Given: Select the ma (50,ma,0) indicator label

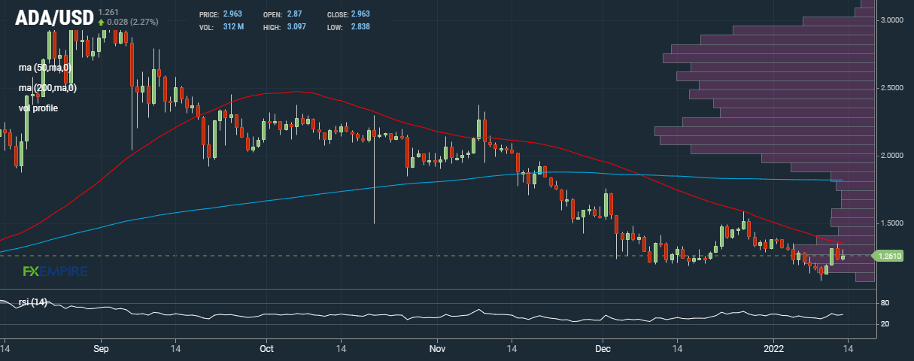Looking at the screenshot, I should click(x=45, y=68).
